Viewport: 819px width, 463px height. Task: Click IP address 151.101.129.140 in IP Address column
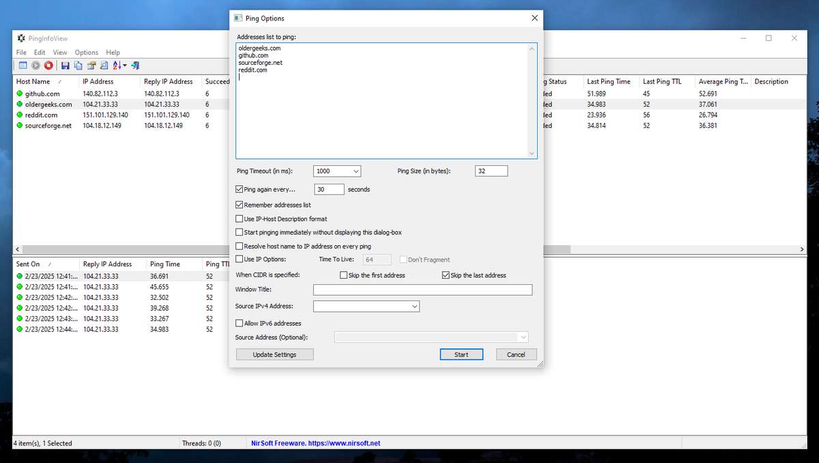pos(106,115)
